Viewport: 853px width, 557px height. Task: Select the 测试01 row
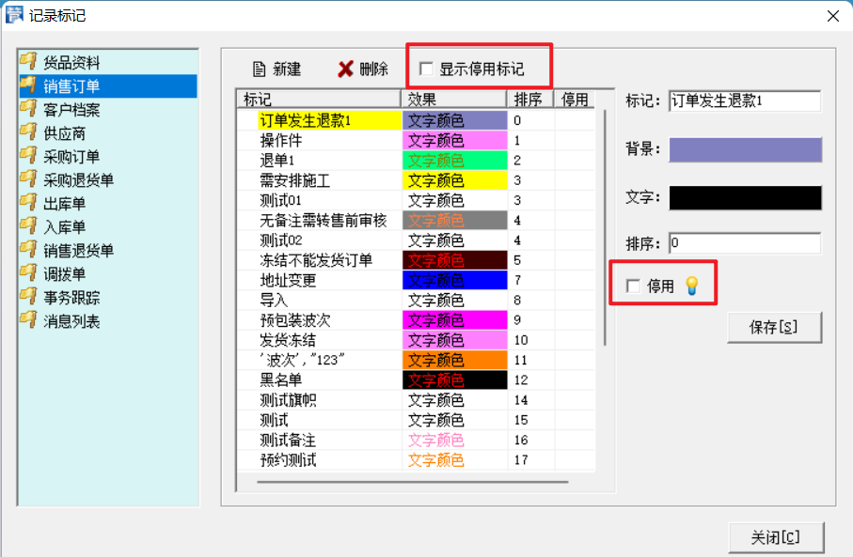(x=417, y=200)
